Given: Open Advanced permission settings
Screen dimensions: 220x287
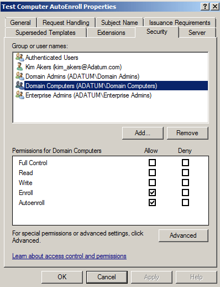Looking at the screenshot, I should click(x=183, y=235).
